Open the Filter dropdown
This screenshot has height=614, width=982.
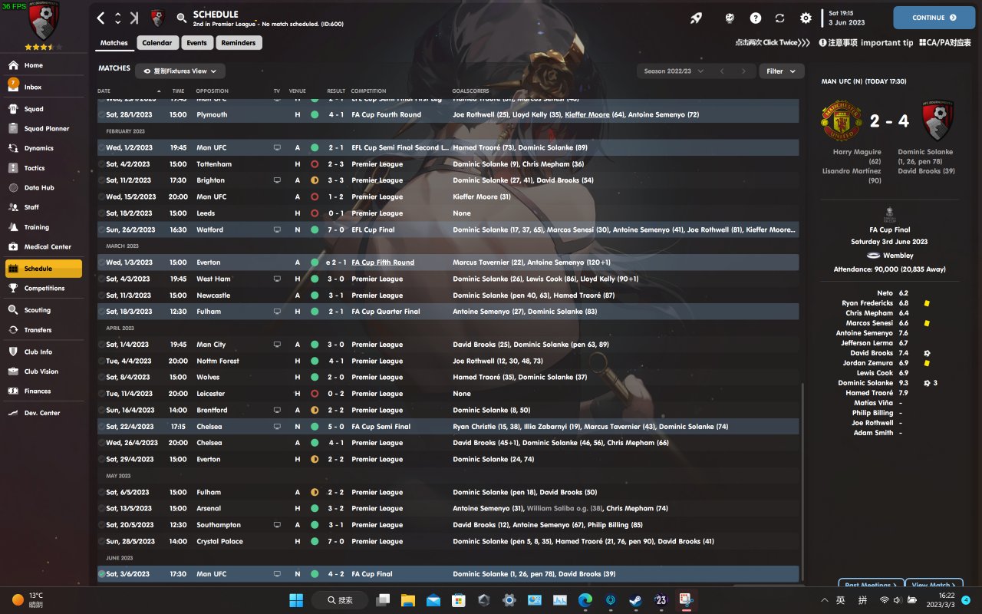click(780, 71)
